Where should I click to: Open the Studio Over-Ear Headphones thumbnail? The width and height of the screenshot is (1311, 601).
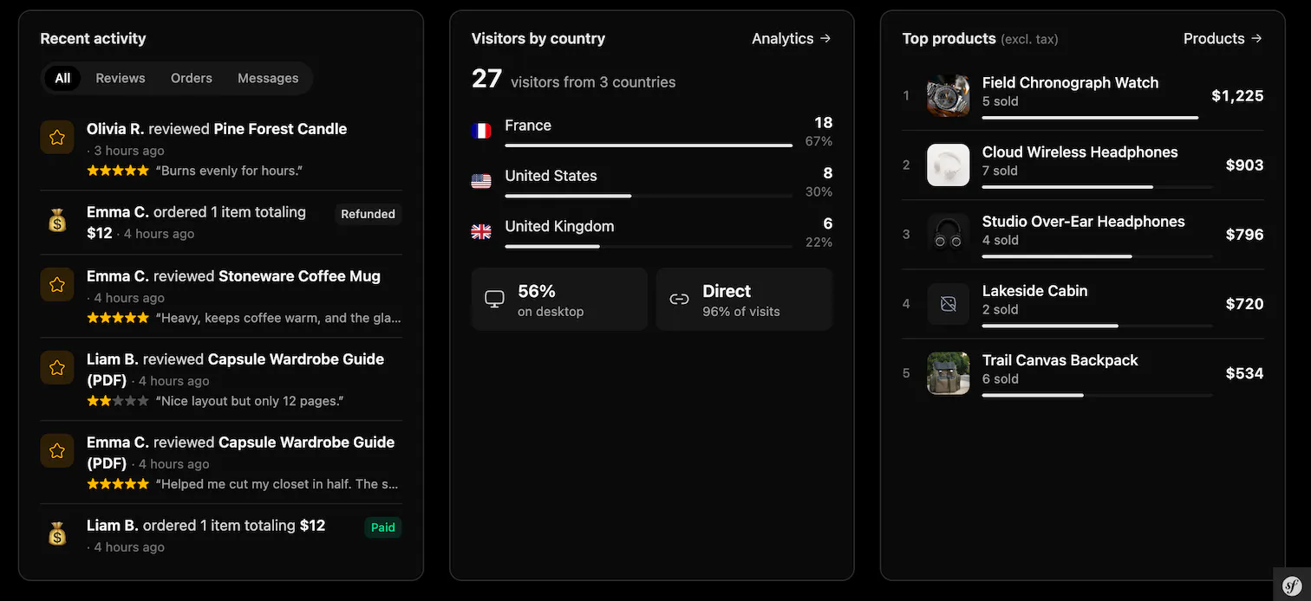tap(948, 235)
